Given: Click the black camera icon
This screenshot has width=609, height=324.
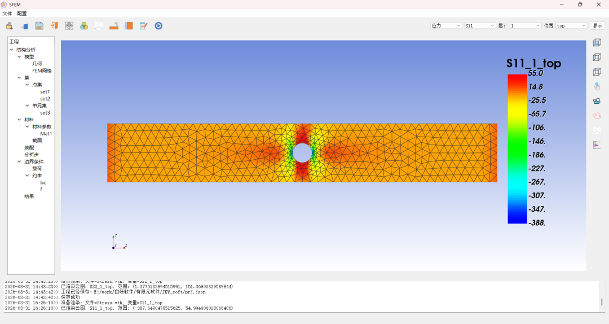Looking at the screenshot, I should point(597,101).
